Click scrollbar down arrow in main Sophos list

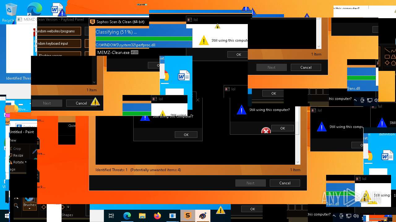(x=298, y=162)
